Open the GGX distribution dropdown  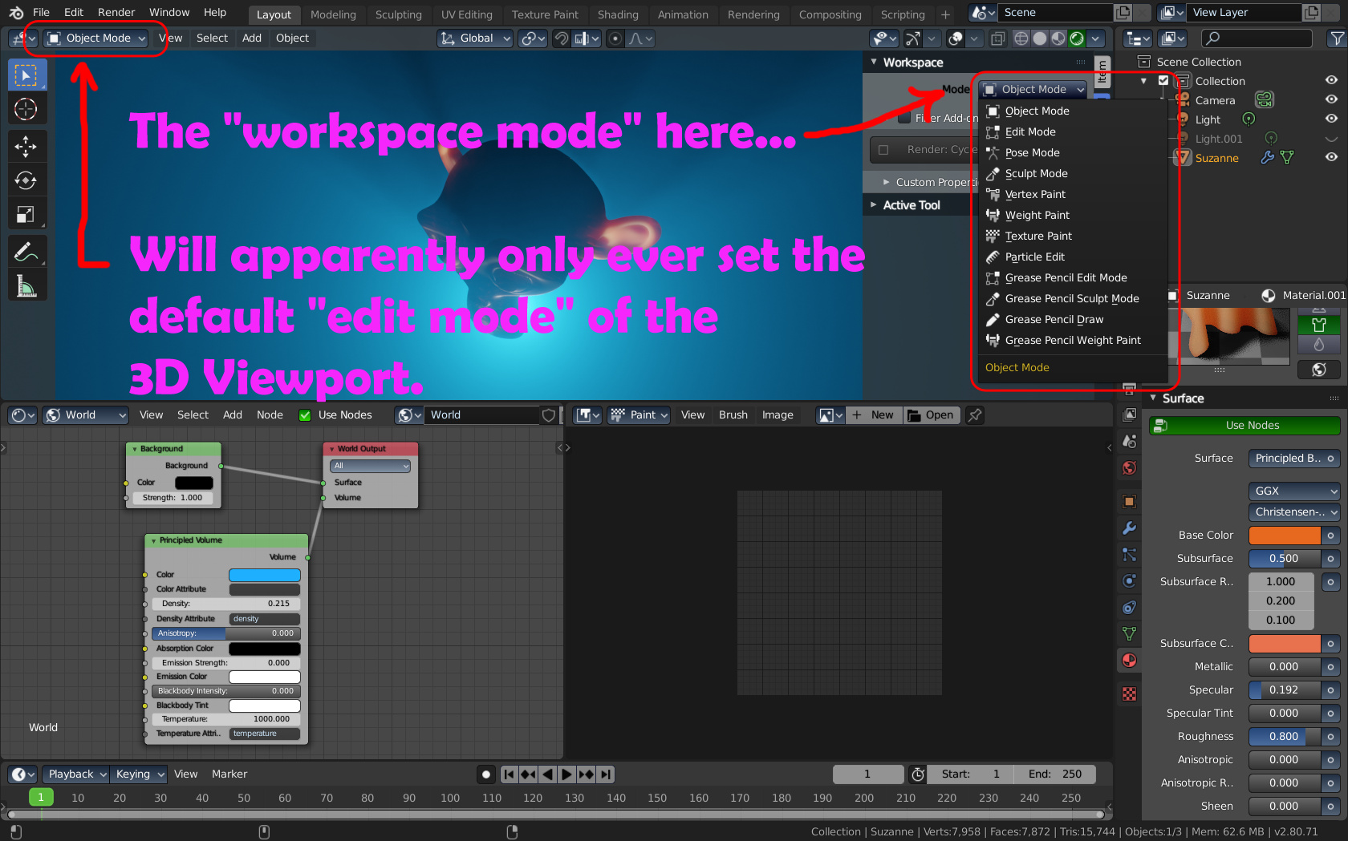click(1293, 491)
